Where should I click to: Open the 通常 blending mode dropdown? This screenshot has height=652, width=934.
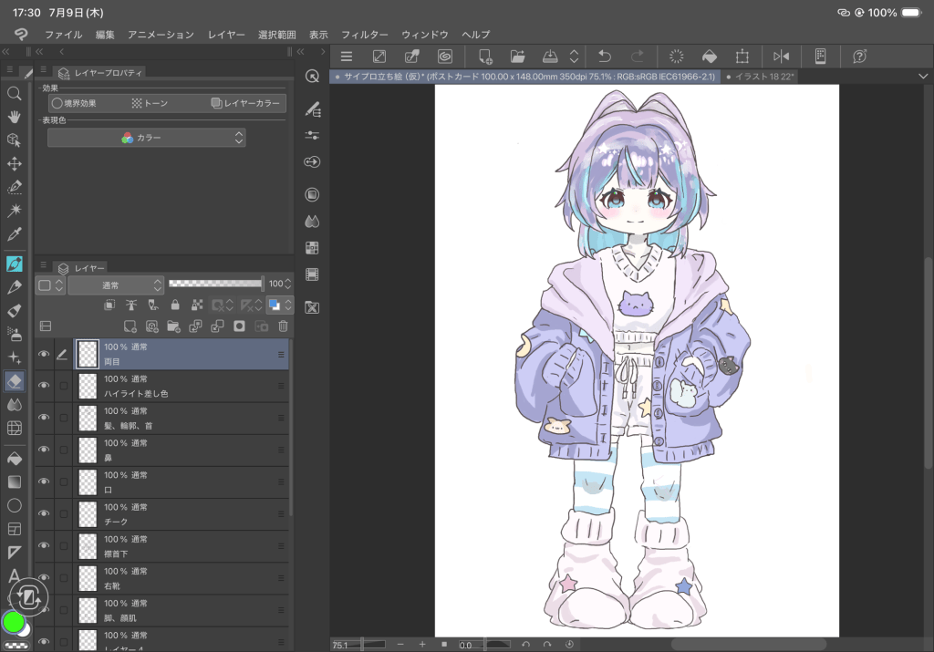[116, 285]
